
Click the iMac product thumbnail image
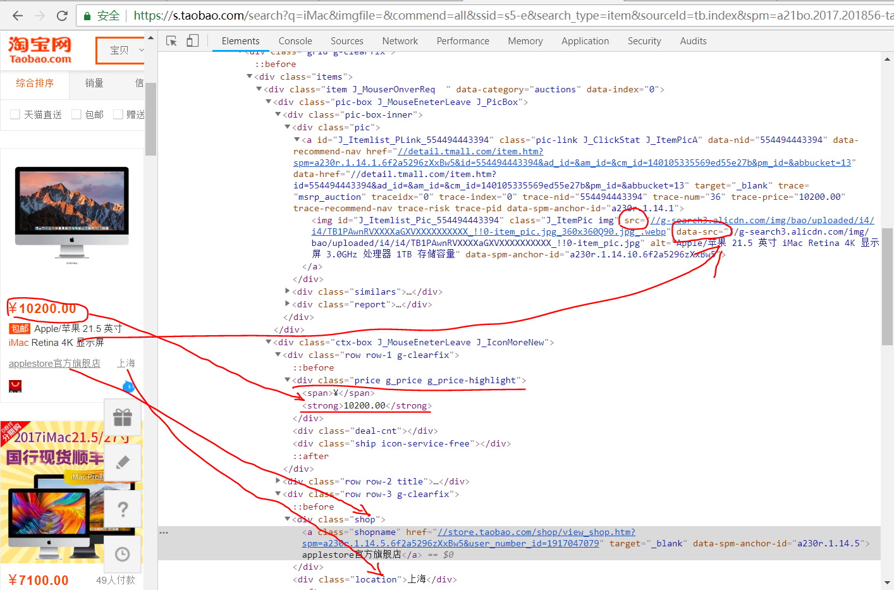coord(72,215)
